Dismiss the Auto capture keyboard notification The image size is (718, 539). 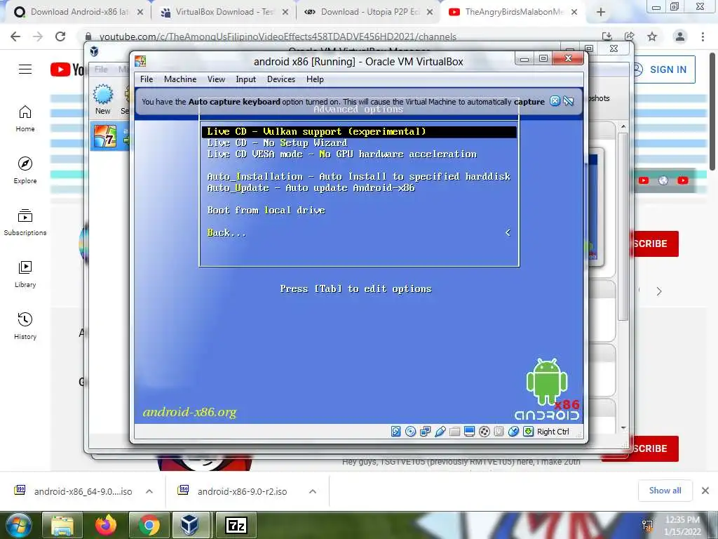pyautogui.click(x=555, y=101)
